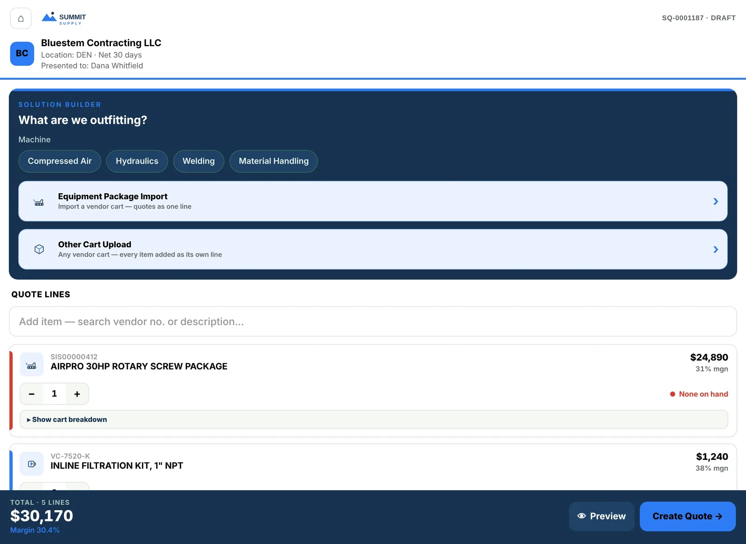Screen dimensions: 746x544
Task: Click the $1,240 price
Action: pyautogui.click(x=712, y=457)
